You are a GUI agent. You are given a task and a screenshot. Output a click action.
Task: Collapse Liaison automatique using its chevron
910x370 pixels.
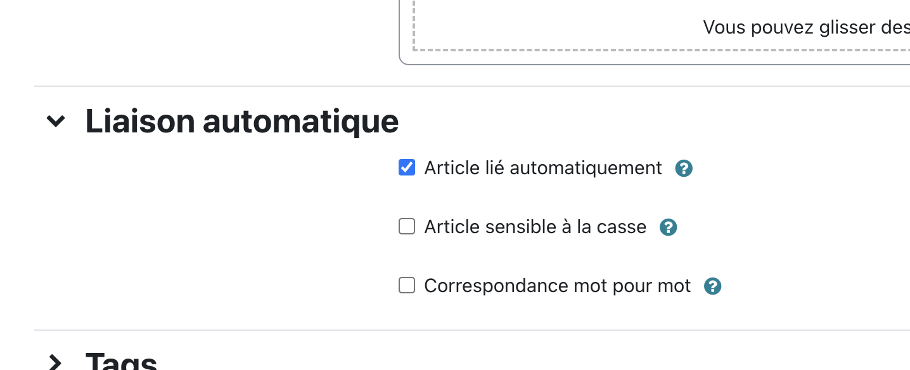point(56,120)
